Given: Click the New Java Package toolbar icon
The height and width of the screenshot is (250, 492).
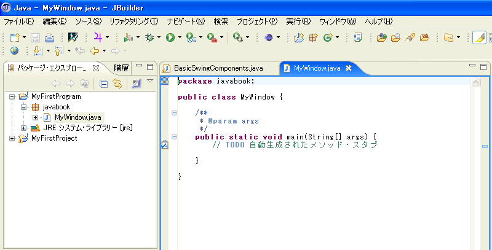Looking at the screenshot, I should [313, 37].
